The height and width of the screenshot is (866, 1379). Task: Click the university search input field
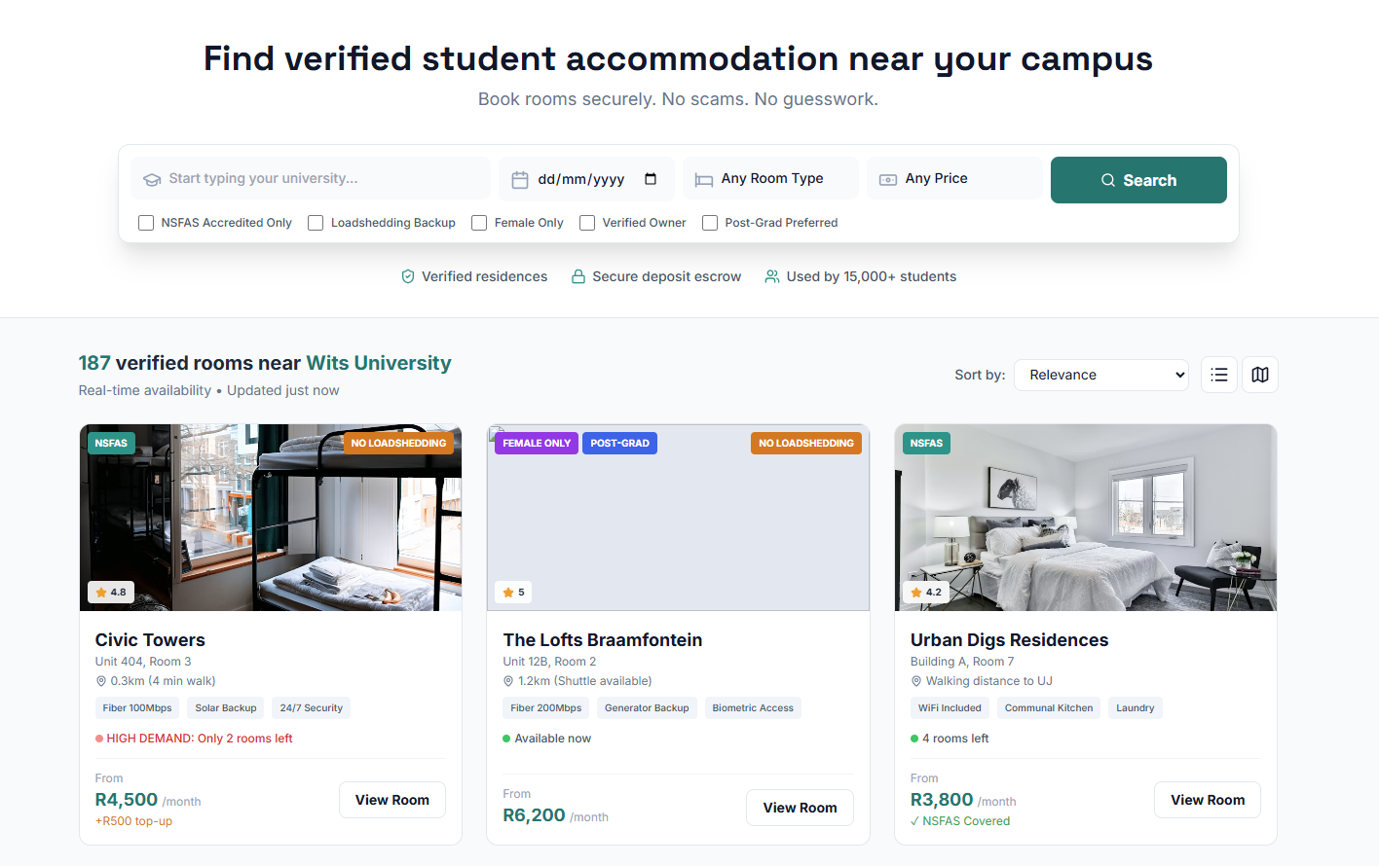point(310,178)
